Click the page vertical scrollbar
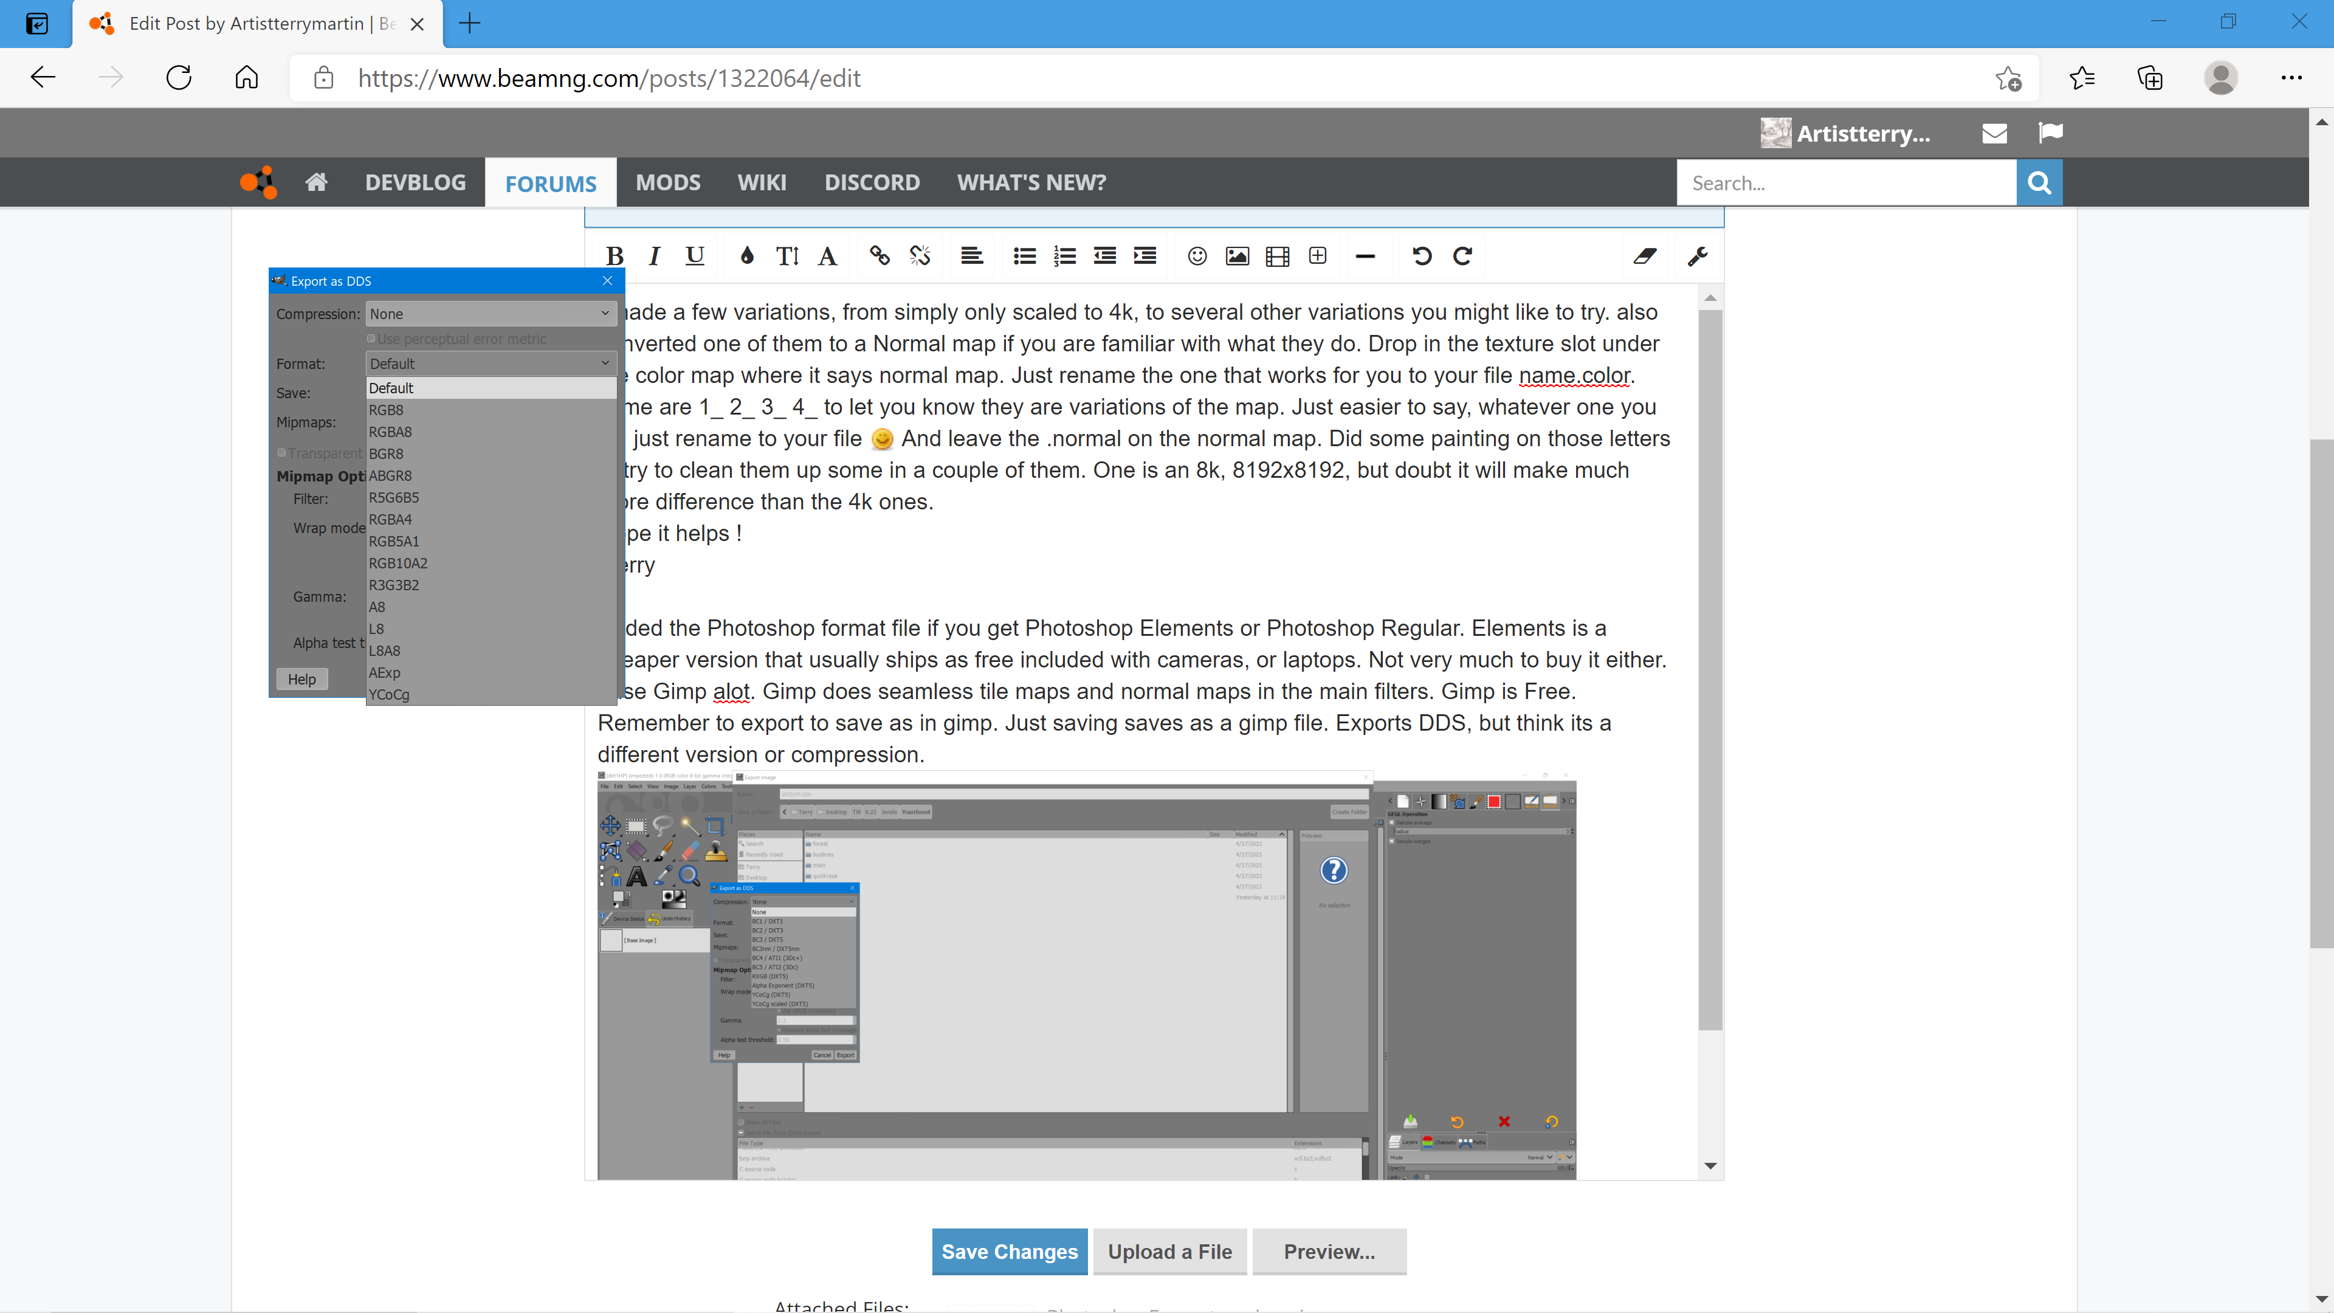Screen dimensions: 2334x1313 2321,693
